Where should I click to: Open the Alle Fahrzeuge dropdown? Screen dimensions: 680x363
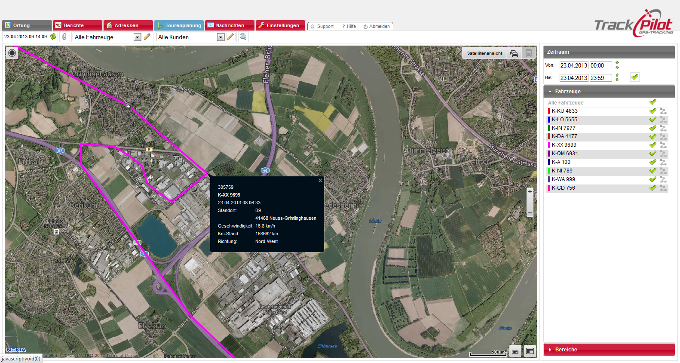[137, 37]
